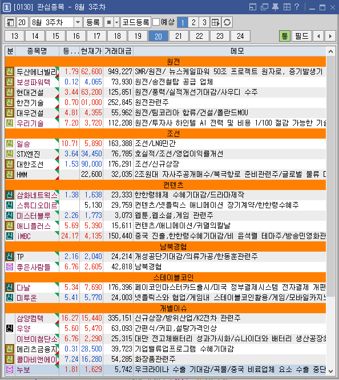
Task: Click the 필드 button
Action: tap(301, 36)
